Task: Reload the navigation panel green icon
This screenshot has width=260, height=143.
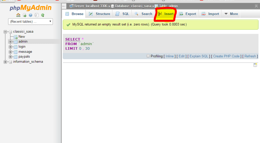Action: [x=43, y=15]
